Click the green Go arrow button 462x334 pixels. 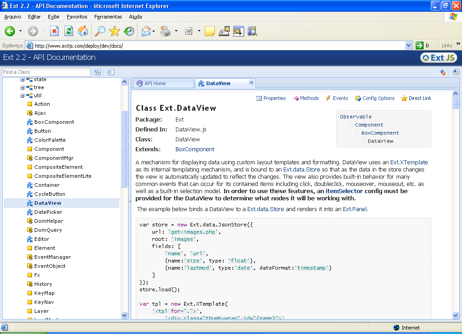(419, 45)
